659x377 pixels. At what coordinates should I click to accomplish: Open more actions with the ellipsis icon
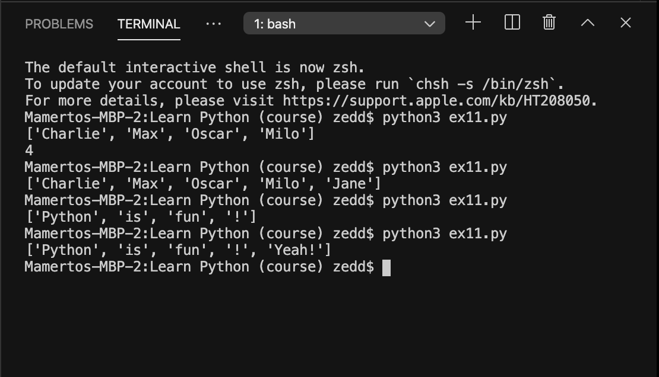point(213,24)
